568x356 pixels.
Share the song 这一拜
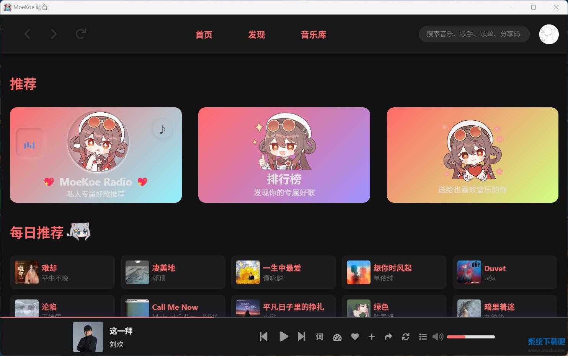pos(388,337)
